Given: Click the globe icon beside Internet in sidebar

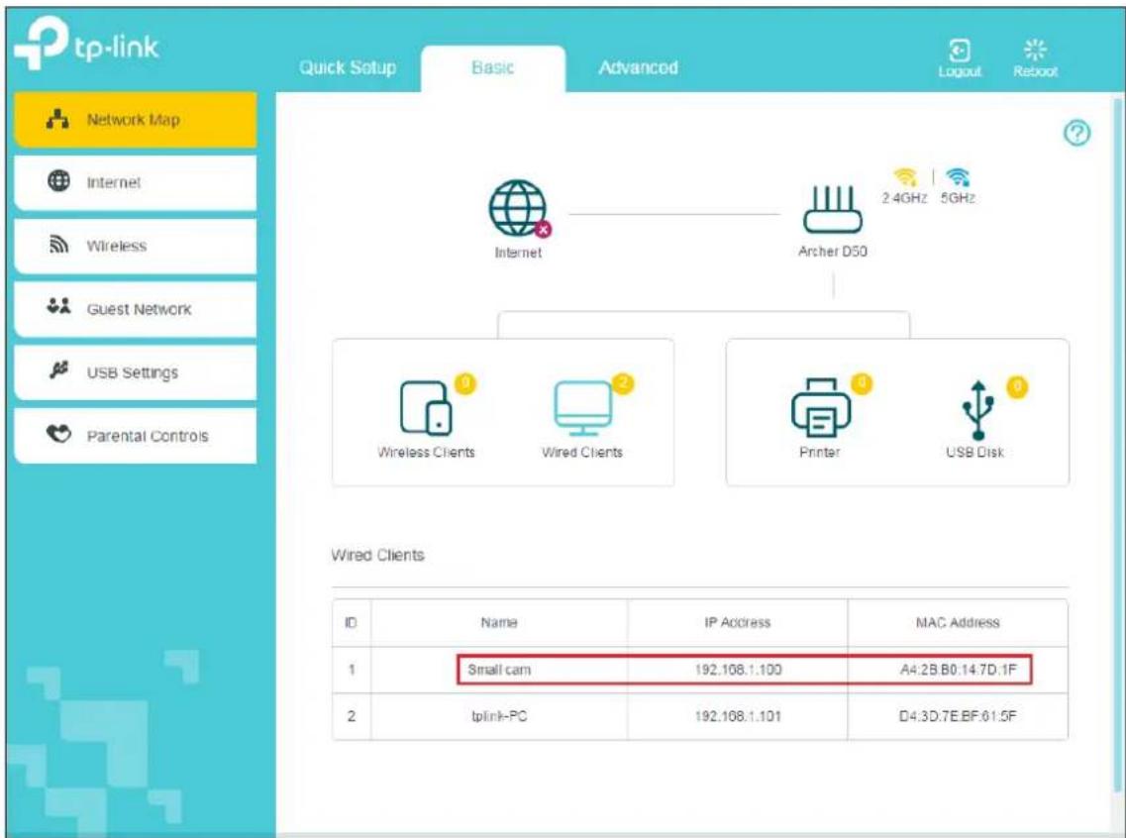Looking at the screenshot, I should click(x=58, y=181).
